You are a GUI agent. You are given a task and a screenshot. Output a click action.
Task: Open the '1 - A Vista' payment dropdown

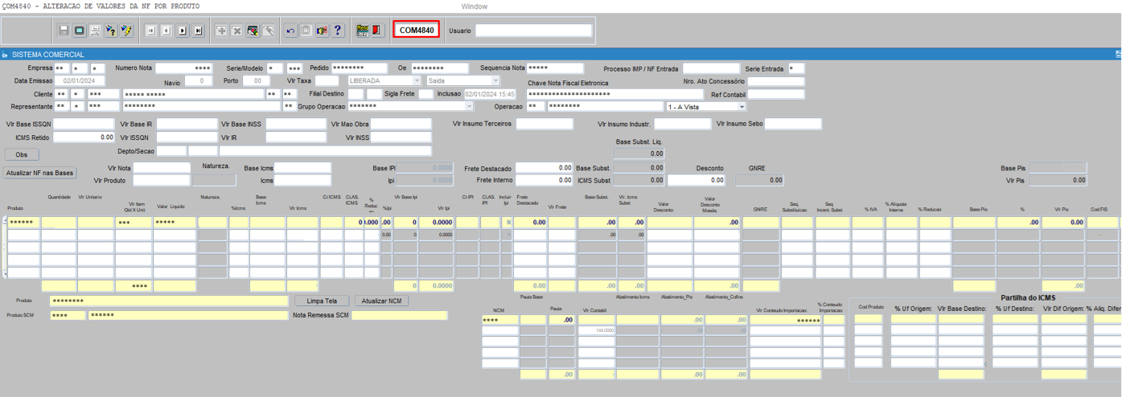pos(742,106)
